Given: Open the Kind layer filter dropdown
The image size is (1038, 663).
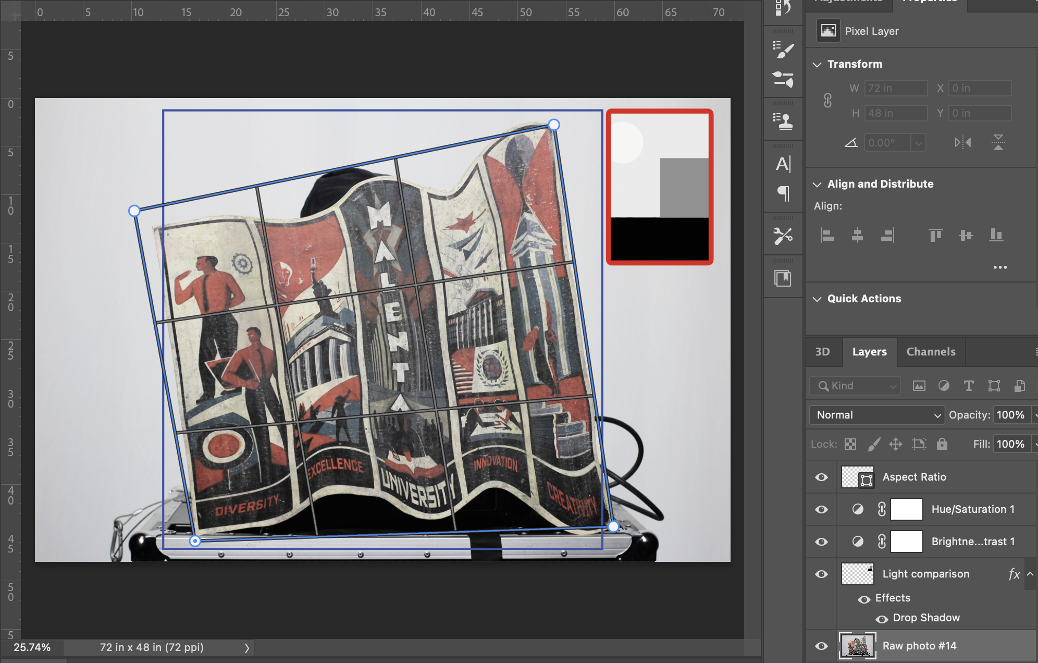Looking at the screenshot, I should [855, 386].
